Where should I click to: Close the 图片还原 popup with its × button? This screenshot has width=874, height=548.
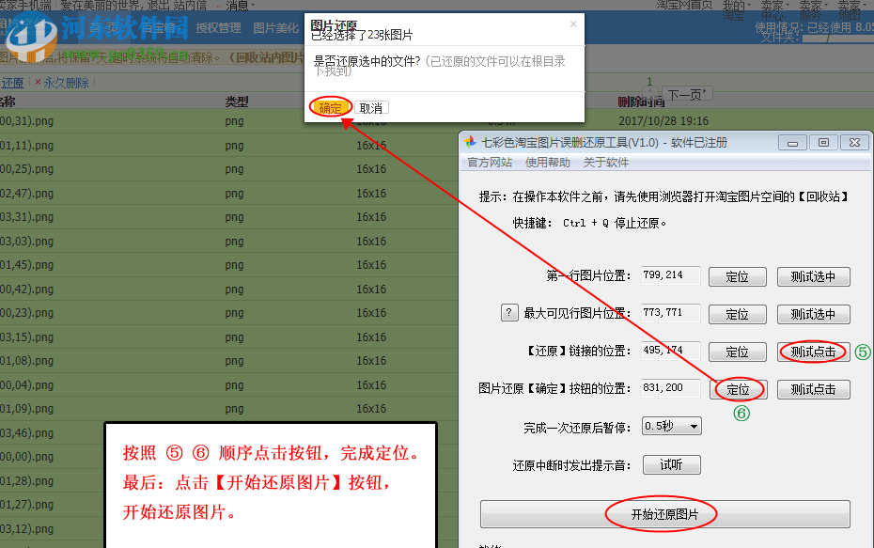(572, 25)
